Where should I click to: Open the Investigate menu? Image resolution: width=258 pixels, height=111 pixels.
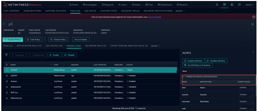tap(90, 5)
